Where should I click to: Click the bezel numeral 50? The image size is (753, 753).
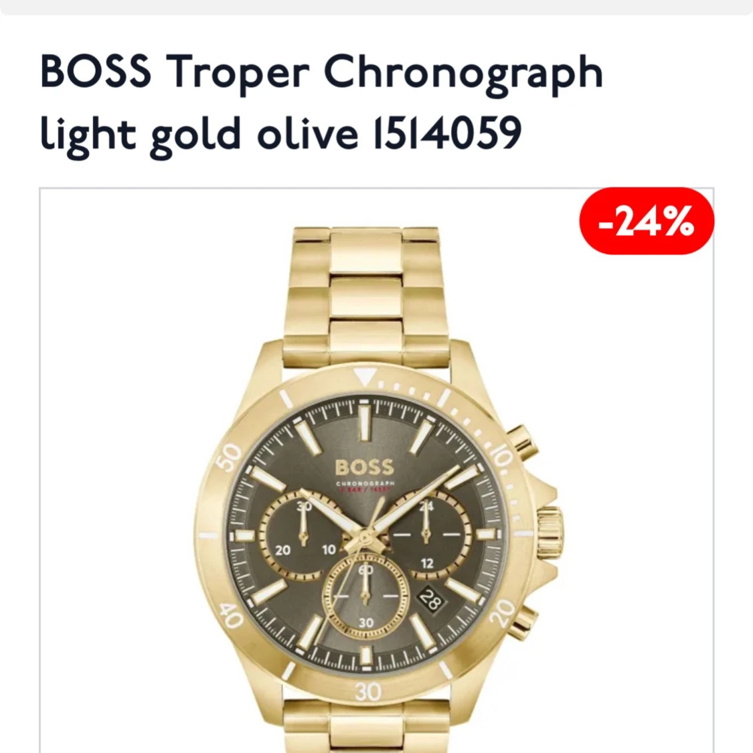229,456
